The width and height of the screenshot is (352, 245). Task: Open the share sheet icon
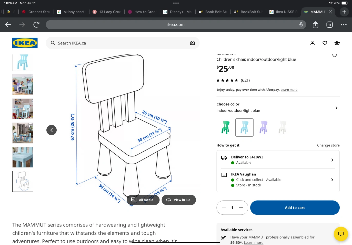click(x=316, y=25)
